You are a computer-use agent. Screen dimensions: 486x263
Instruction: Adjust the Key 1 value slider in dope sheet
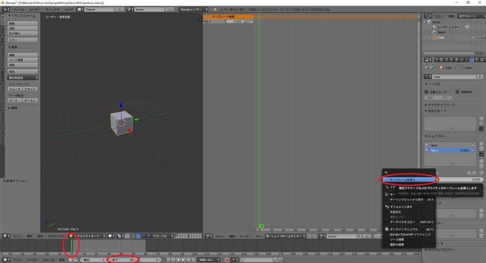pos(234,21)
